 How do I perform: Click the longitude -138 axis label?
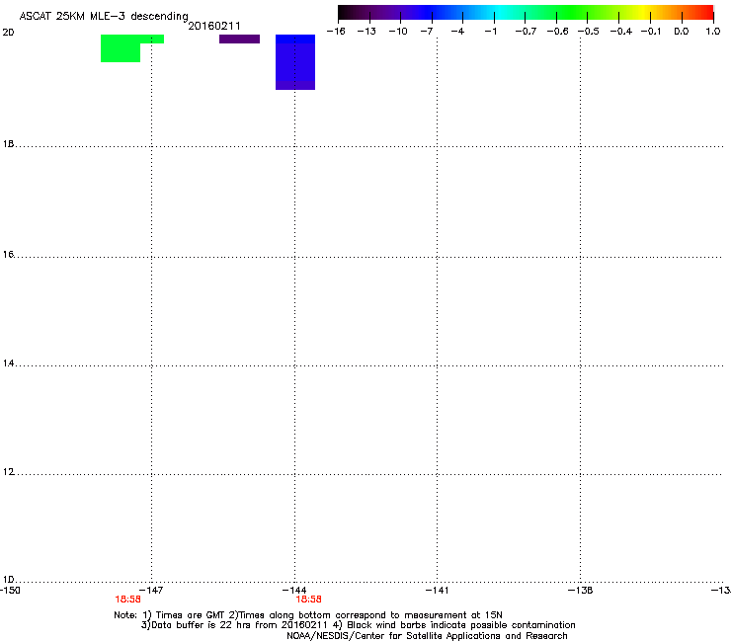[x=580, y=591]
